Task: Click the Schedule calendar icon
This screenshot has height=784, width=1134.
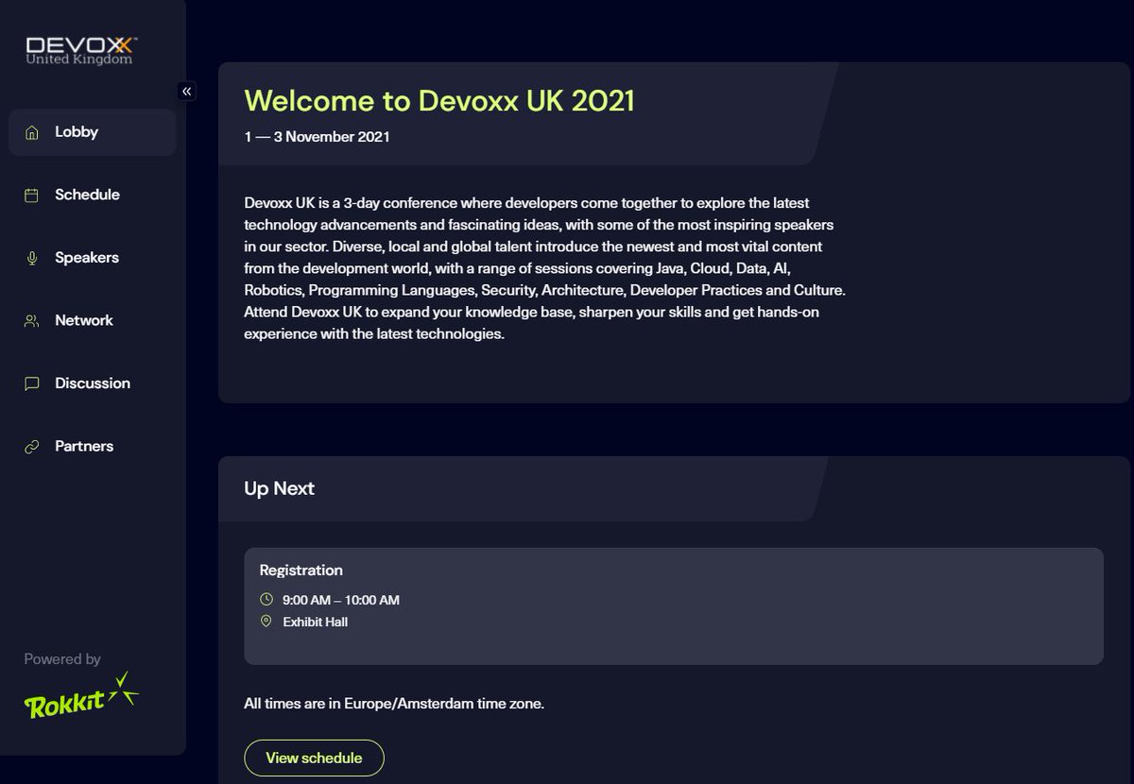Action: click(x=32, y=196)
